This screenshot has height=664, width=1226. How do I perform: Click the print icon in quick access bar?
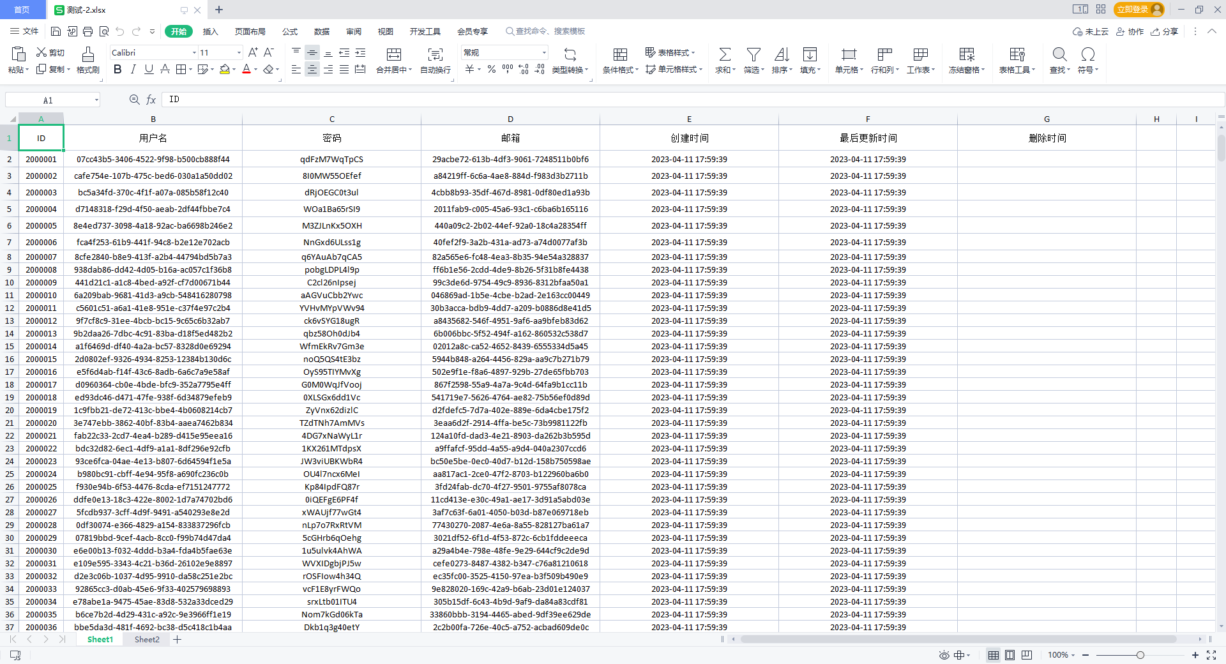pyautogui.click(x=87, y=31)
